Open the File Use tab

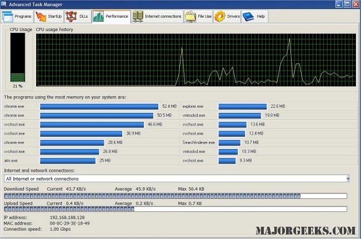point(198,16)
